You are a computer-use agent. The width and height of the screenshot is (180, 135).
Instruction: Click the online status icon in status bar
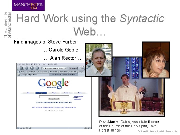pos(85,128)
